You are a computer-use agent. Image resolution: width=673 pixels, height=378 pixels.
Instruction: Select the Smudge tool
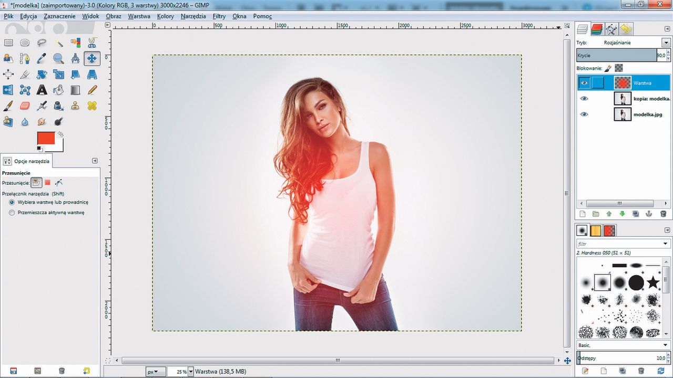[x=42, y=122]
